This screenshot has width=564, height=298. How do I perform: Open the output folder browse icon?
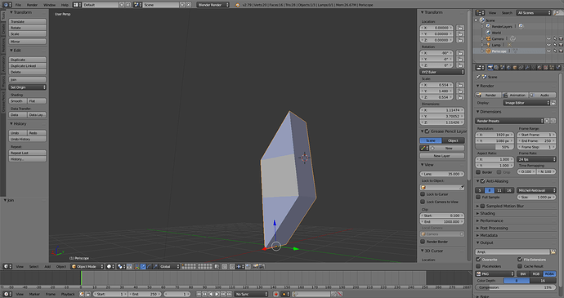click(553, 252)
